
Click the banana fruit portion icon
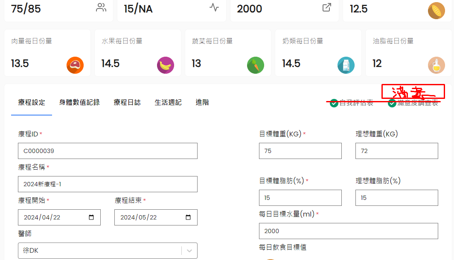click(x=166, y=65)
